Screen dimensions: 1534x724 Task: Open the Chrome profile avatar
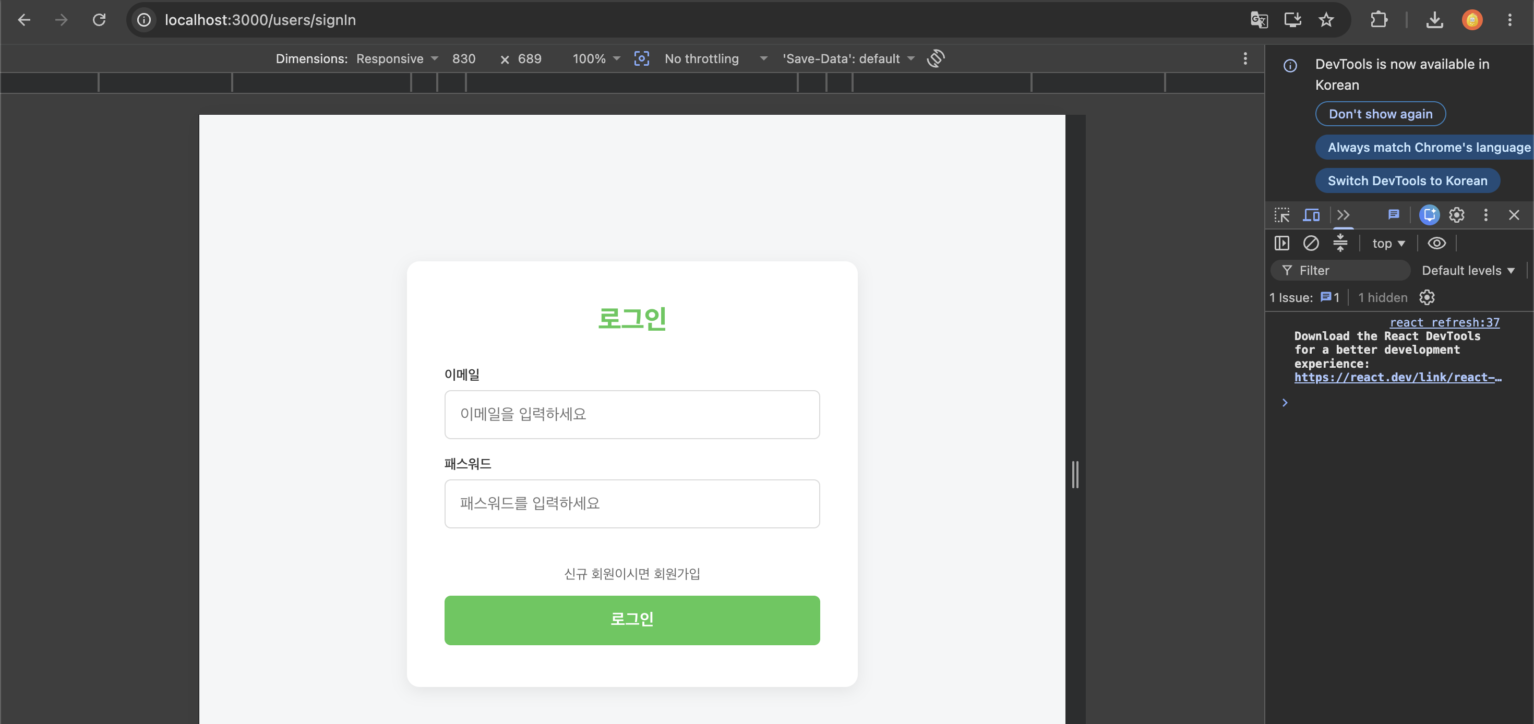click(1472, 20)
